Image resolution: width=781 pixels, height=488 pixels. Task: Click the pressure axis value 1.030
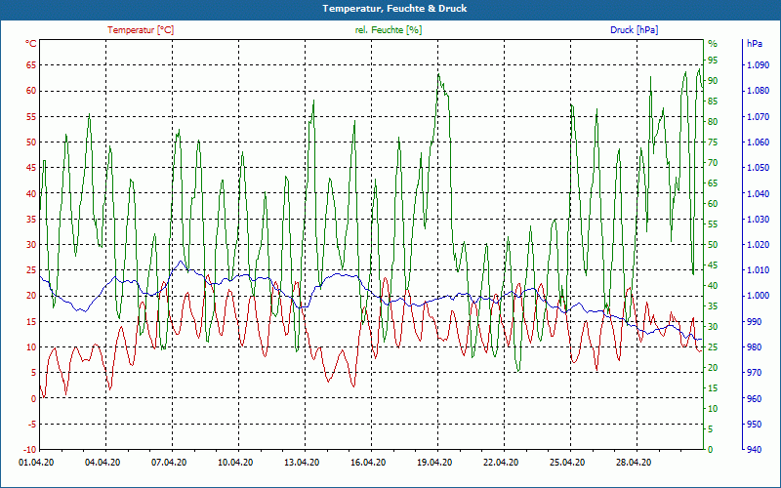click(x=758, y=219)
